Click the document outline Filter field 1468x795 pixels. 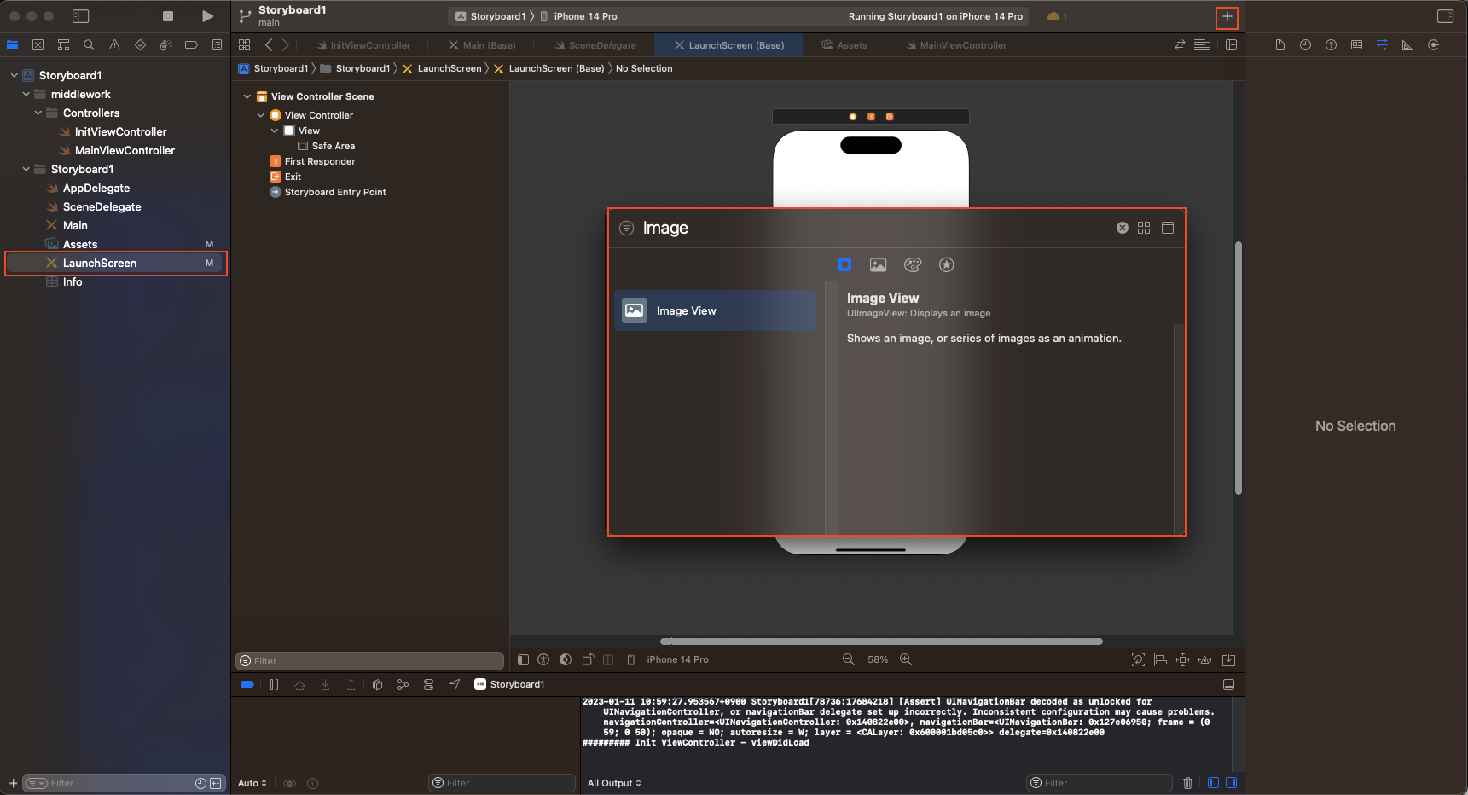coord(369,661)
